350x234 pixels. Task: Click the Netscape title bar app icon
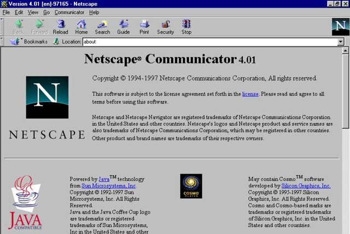coord(4,4)
